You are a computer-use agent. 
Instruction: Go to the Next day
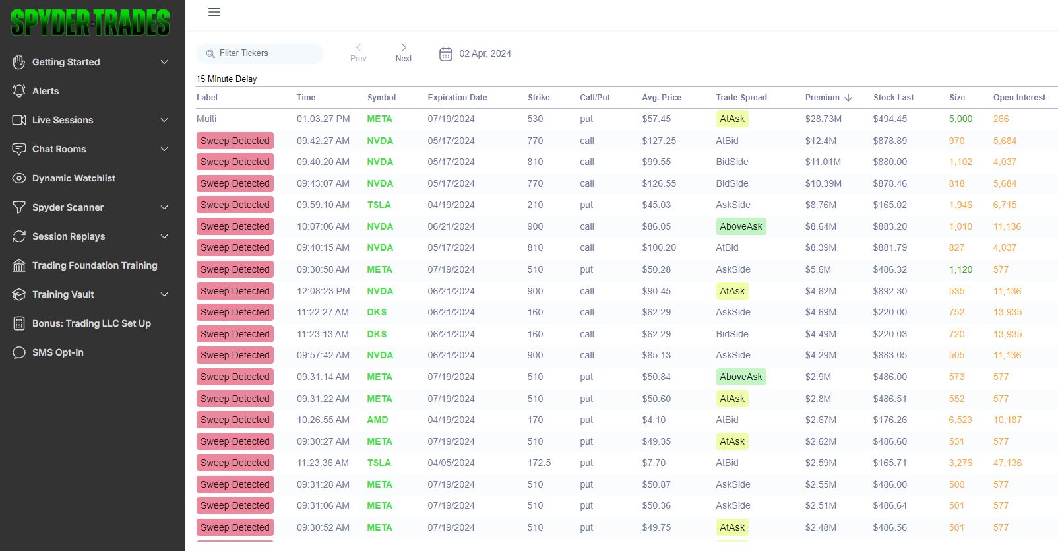coord(404,53)
